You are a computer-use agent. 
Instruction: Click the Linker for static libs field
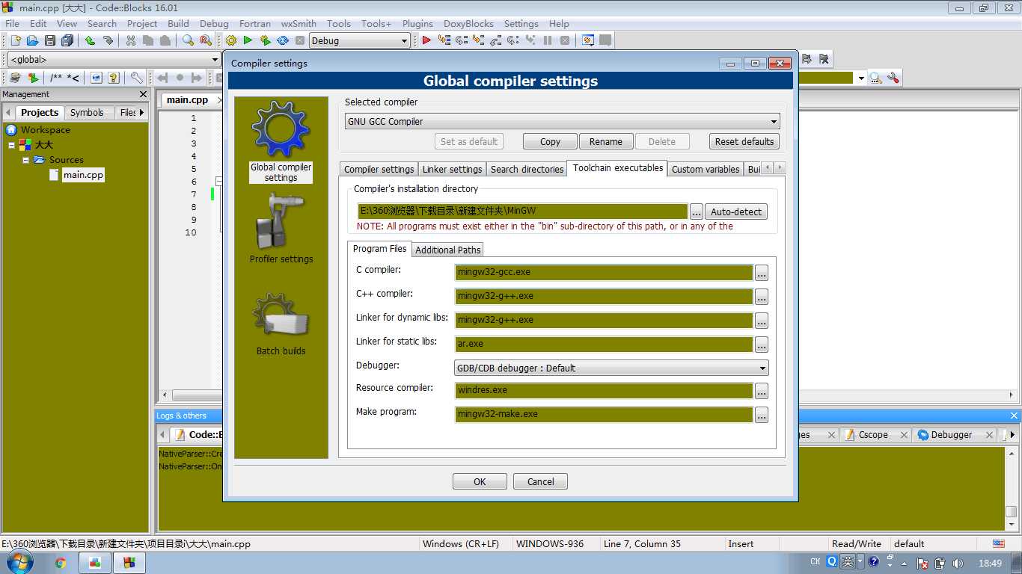604,344
